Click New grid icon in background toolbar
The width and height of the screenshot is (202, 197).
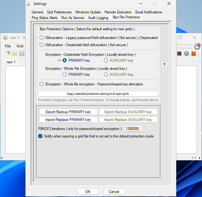click(7, 54)
